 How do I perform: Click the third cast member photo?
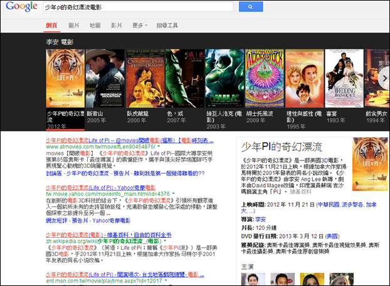tap(312, 279)
